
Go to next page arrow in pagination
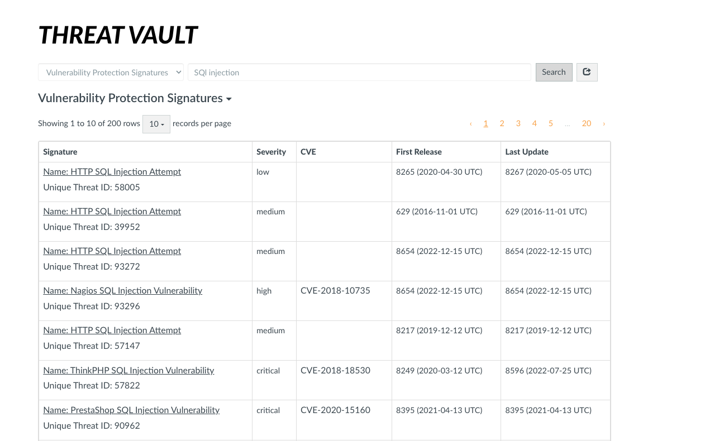[604, 124]
